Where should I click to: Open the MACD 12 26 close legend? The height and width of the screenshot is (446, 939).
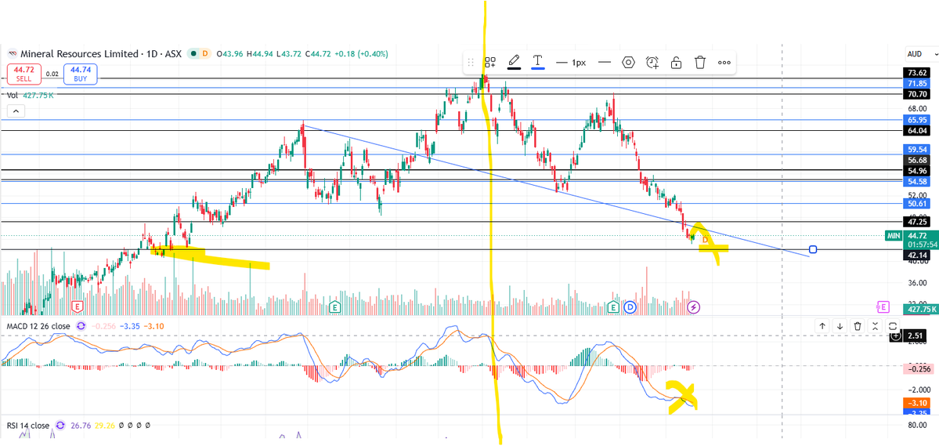(x=38, y=326)
